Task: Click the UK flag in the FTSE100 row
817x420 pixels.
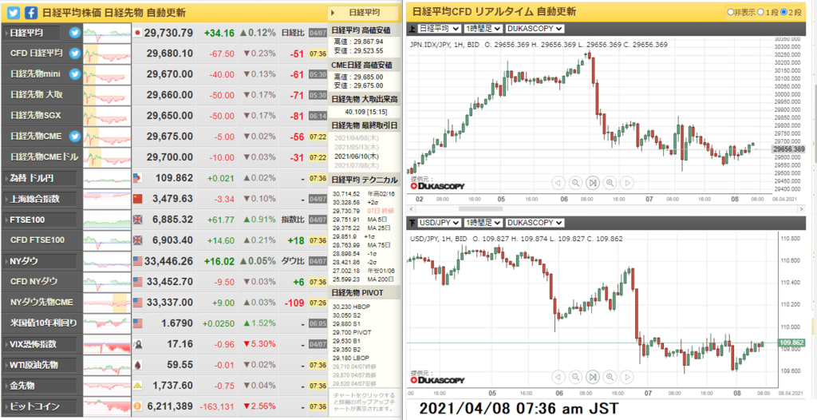Action: (x=137, y=220)
